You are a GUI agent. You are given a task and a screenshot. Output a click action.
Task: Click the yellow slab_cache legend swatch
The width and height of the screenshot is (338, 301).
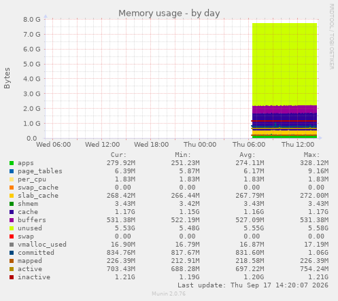(x=12, y=196)
